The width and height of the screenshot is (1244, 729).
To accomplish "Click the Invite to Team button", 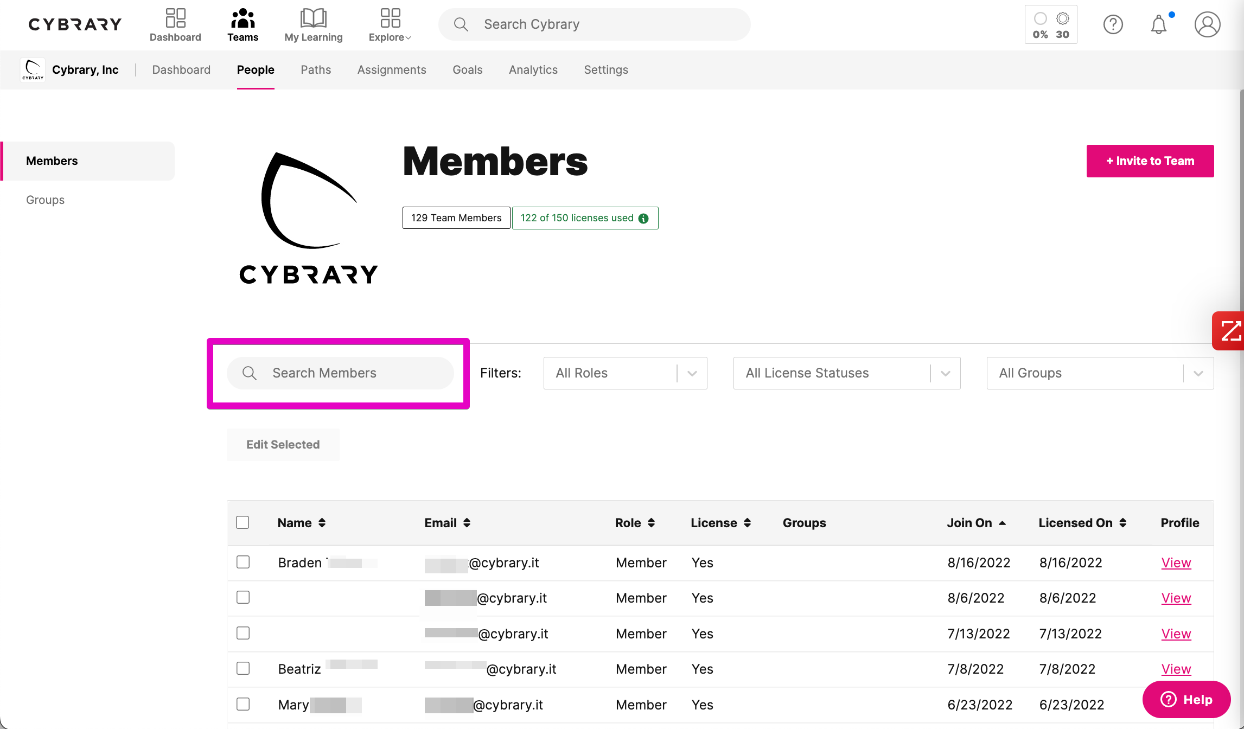I will click(x=1150, y=161).
